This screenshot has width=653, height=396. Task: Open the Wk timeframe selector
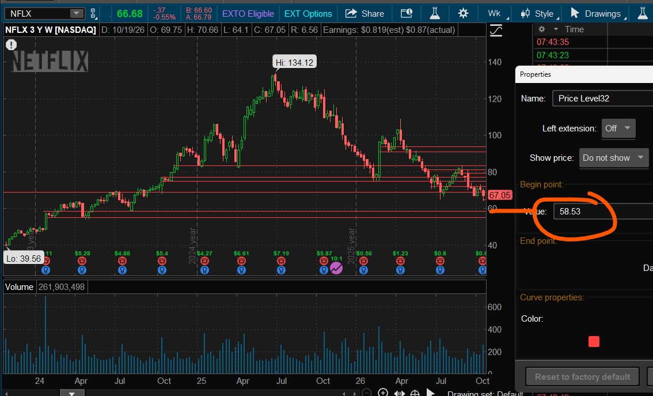click(498, 13)
